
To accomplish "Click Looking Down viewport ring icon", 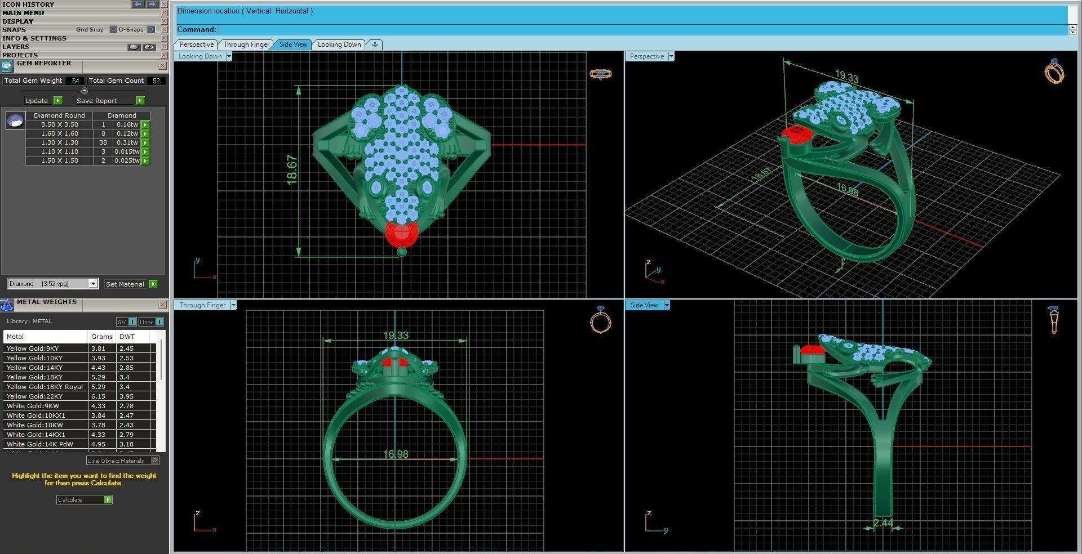I will click(x=601, y=74).
